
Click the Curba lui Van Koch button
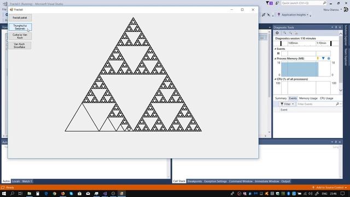click(20, 36)
